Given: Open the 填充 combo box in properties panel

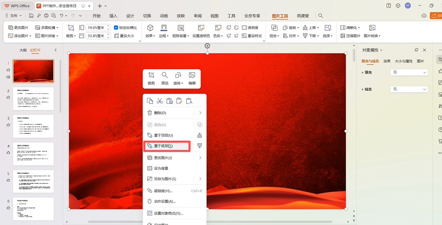Looking at the screenshot, I should [x=409, y=72].
